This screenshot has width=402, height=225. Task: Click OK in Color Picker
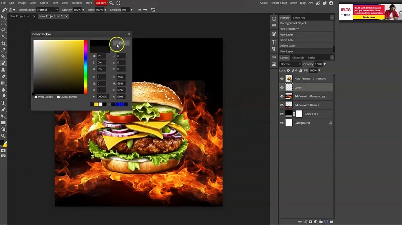coord(121,43)
